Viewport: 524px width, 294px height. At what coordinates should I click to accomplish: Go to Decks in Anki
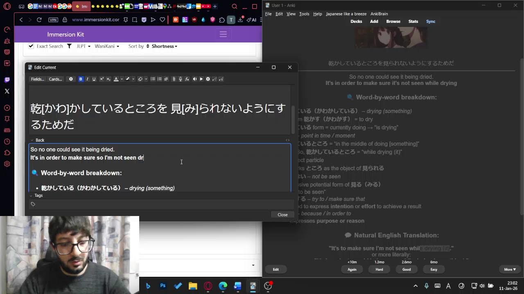[x=356, y=21]
